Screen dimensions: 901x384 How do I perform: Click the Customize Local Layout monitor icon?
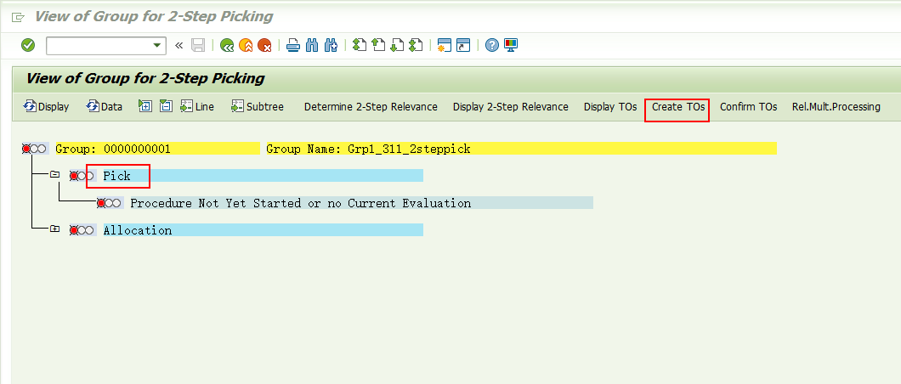pyautogui.click(x=511, y=45)
